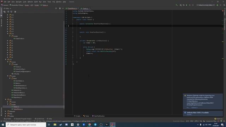Close the Tester.cs editor tab
The image size is (226, 127).
pos(89,8)
